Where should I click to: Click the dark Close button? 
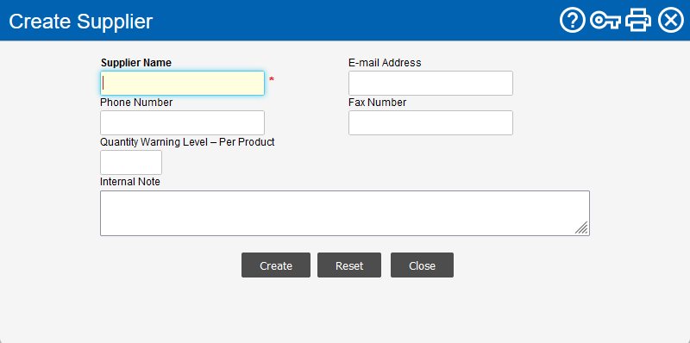[422, 265]
